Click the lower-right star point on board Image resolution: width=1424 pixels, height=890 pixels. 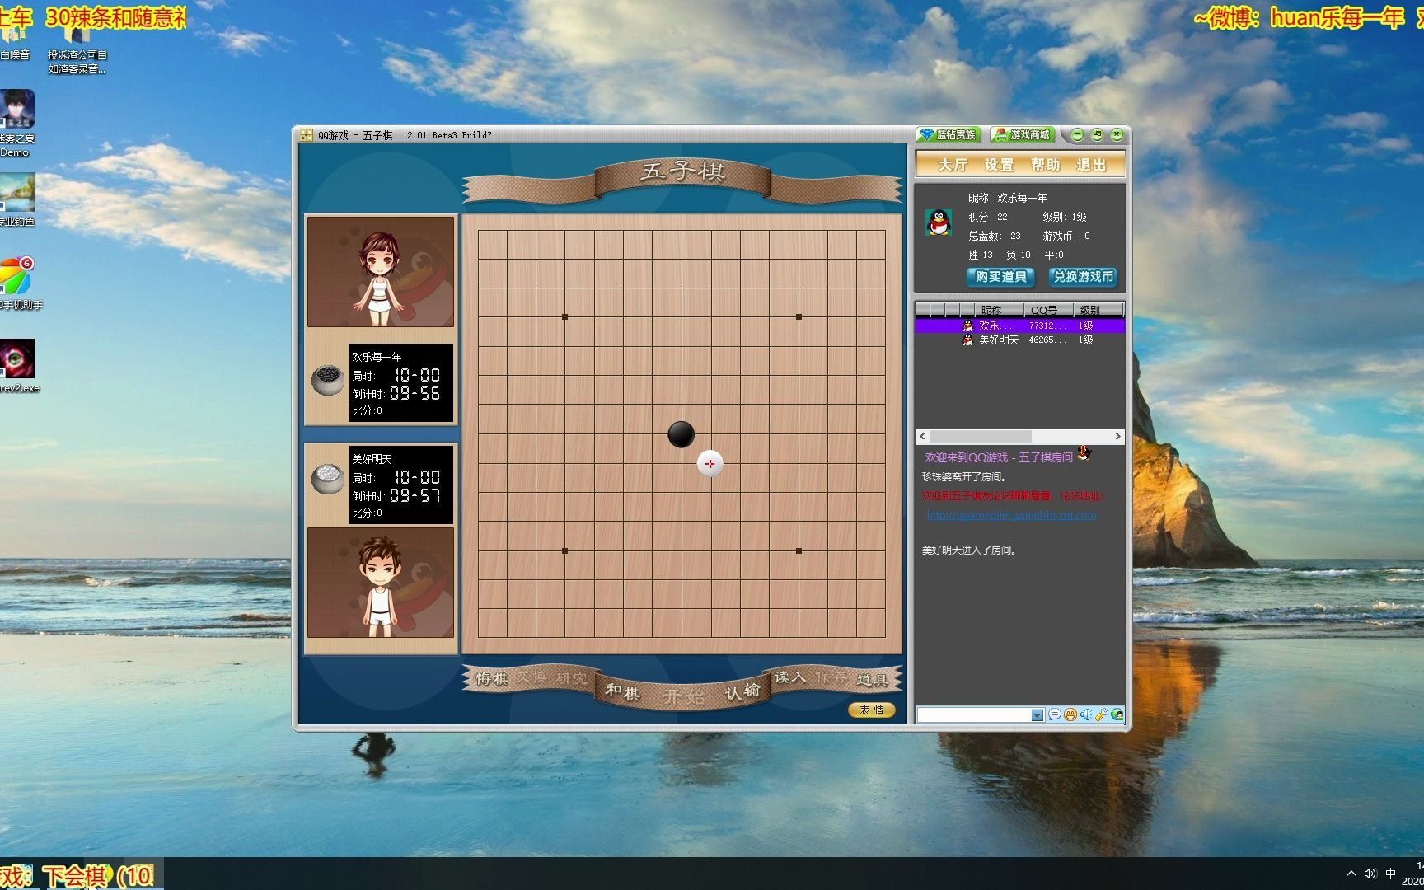click(799, 550)
